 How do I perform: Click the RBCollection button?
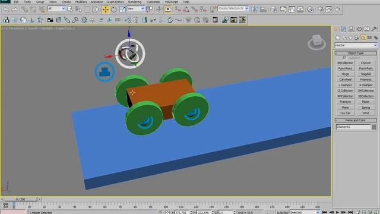pyautogui.click(x=346, y=63)
